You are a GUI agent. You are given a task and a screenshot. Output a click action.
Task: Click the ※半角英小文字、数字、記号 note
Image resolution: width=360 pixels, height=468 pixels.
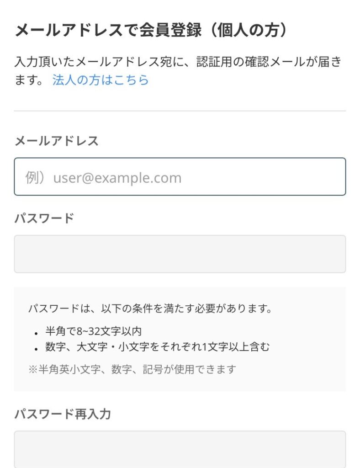point(132,369)
